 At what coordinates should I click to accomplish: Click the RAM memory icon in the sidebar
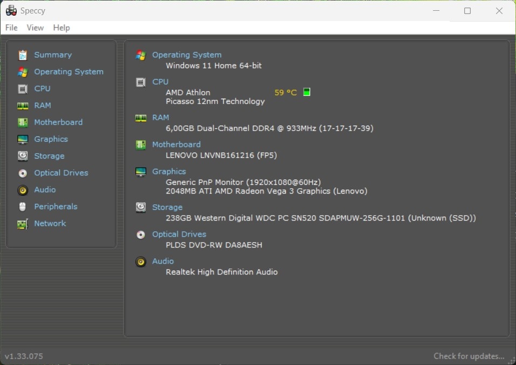[x=23, y=105]
